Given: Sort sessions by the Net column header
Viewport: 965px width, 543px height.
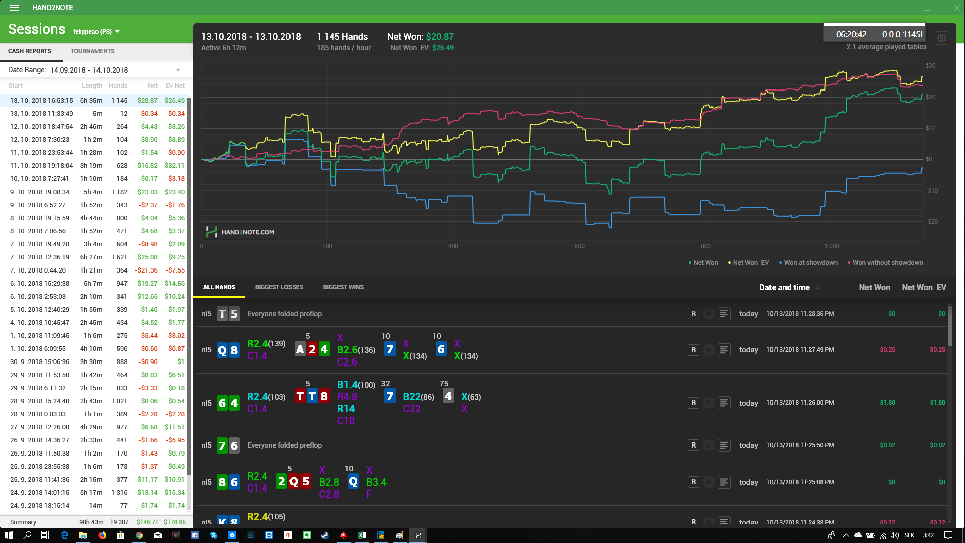Looking at the screenshot, I should (152, 86).
